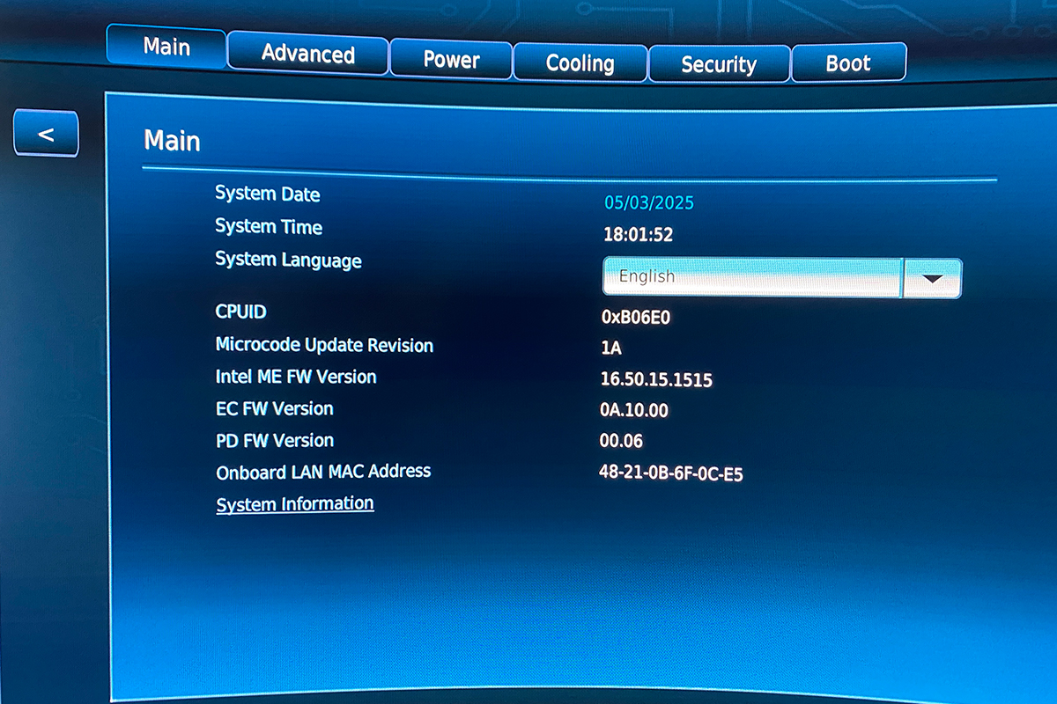1057x704 pixels.
Task: Click the Microcode Update Revision label
Action: (x=324, y=345)
